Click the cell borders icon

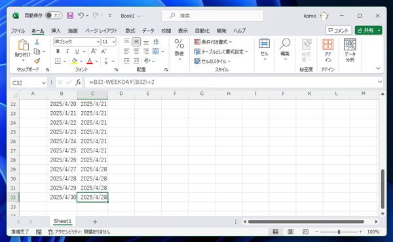click(x=58, y=61)
